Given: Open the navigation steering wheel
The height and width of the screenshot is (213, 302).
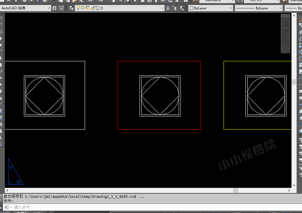Looking at the screenshot, I should pyautogui.click(x=286, y=23).
